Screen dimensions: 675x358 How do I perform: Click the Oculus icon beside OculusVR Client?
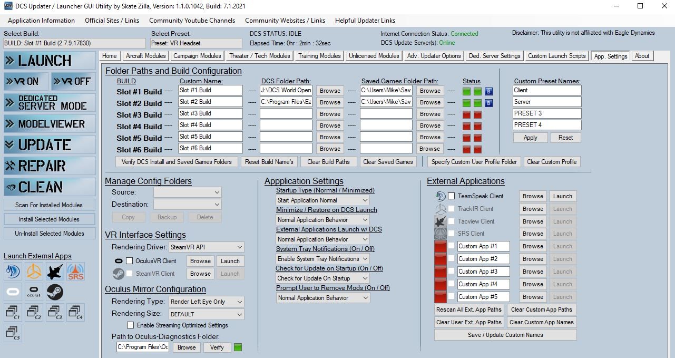(x=118, y=261)
